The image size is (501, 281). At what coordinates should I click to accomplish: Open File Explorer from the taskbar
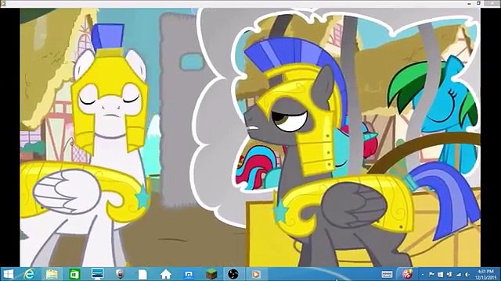coord(52,274)
